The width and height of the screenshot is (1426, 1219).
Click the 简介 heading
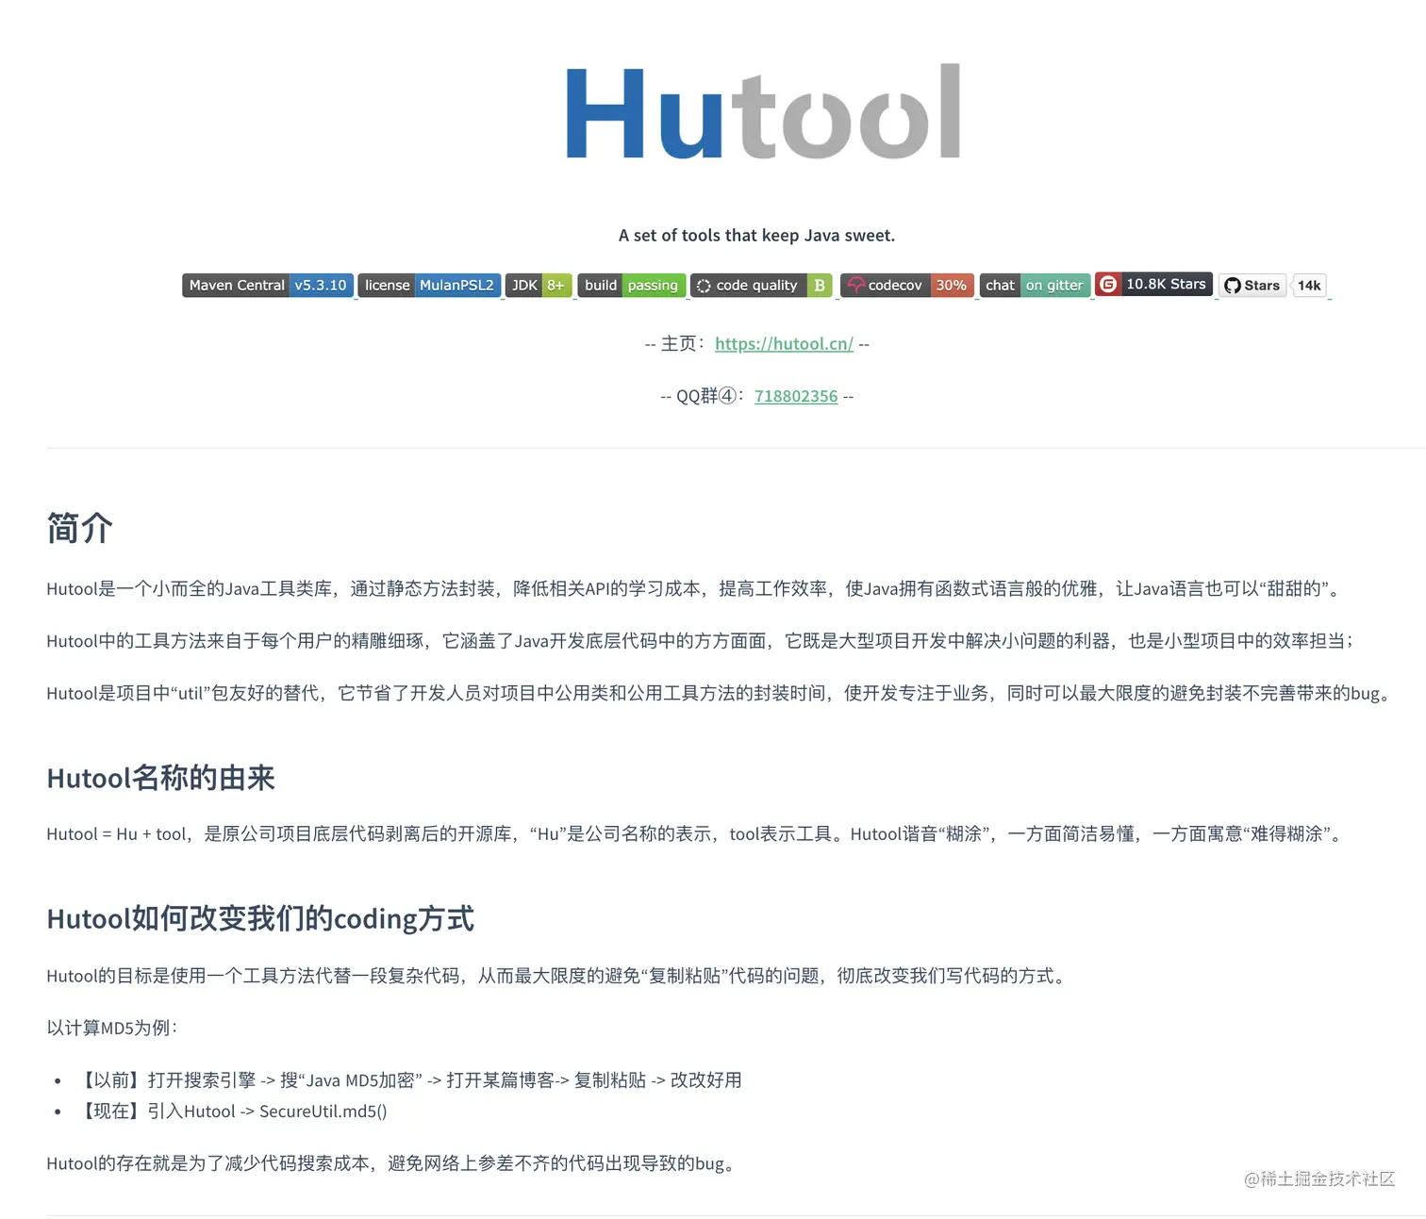click(80, 528)
